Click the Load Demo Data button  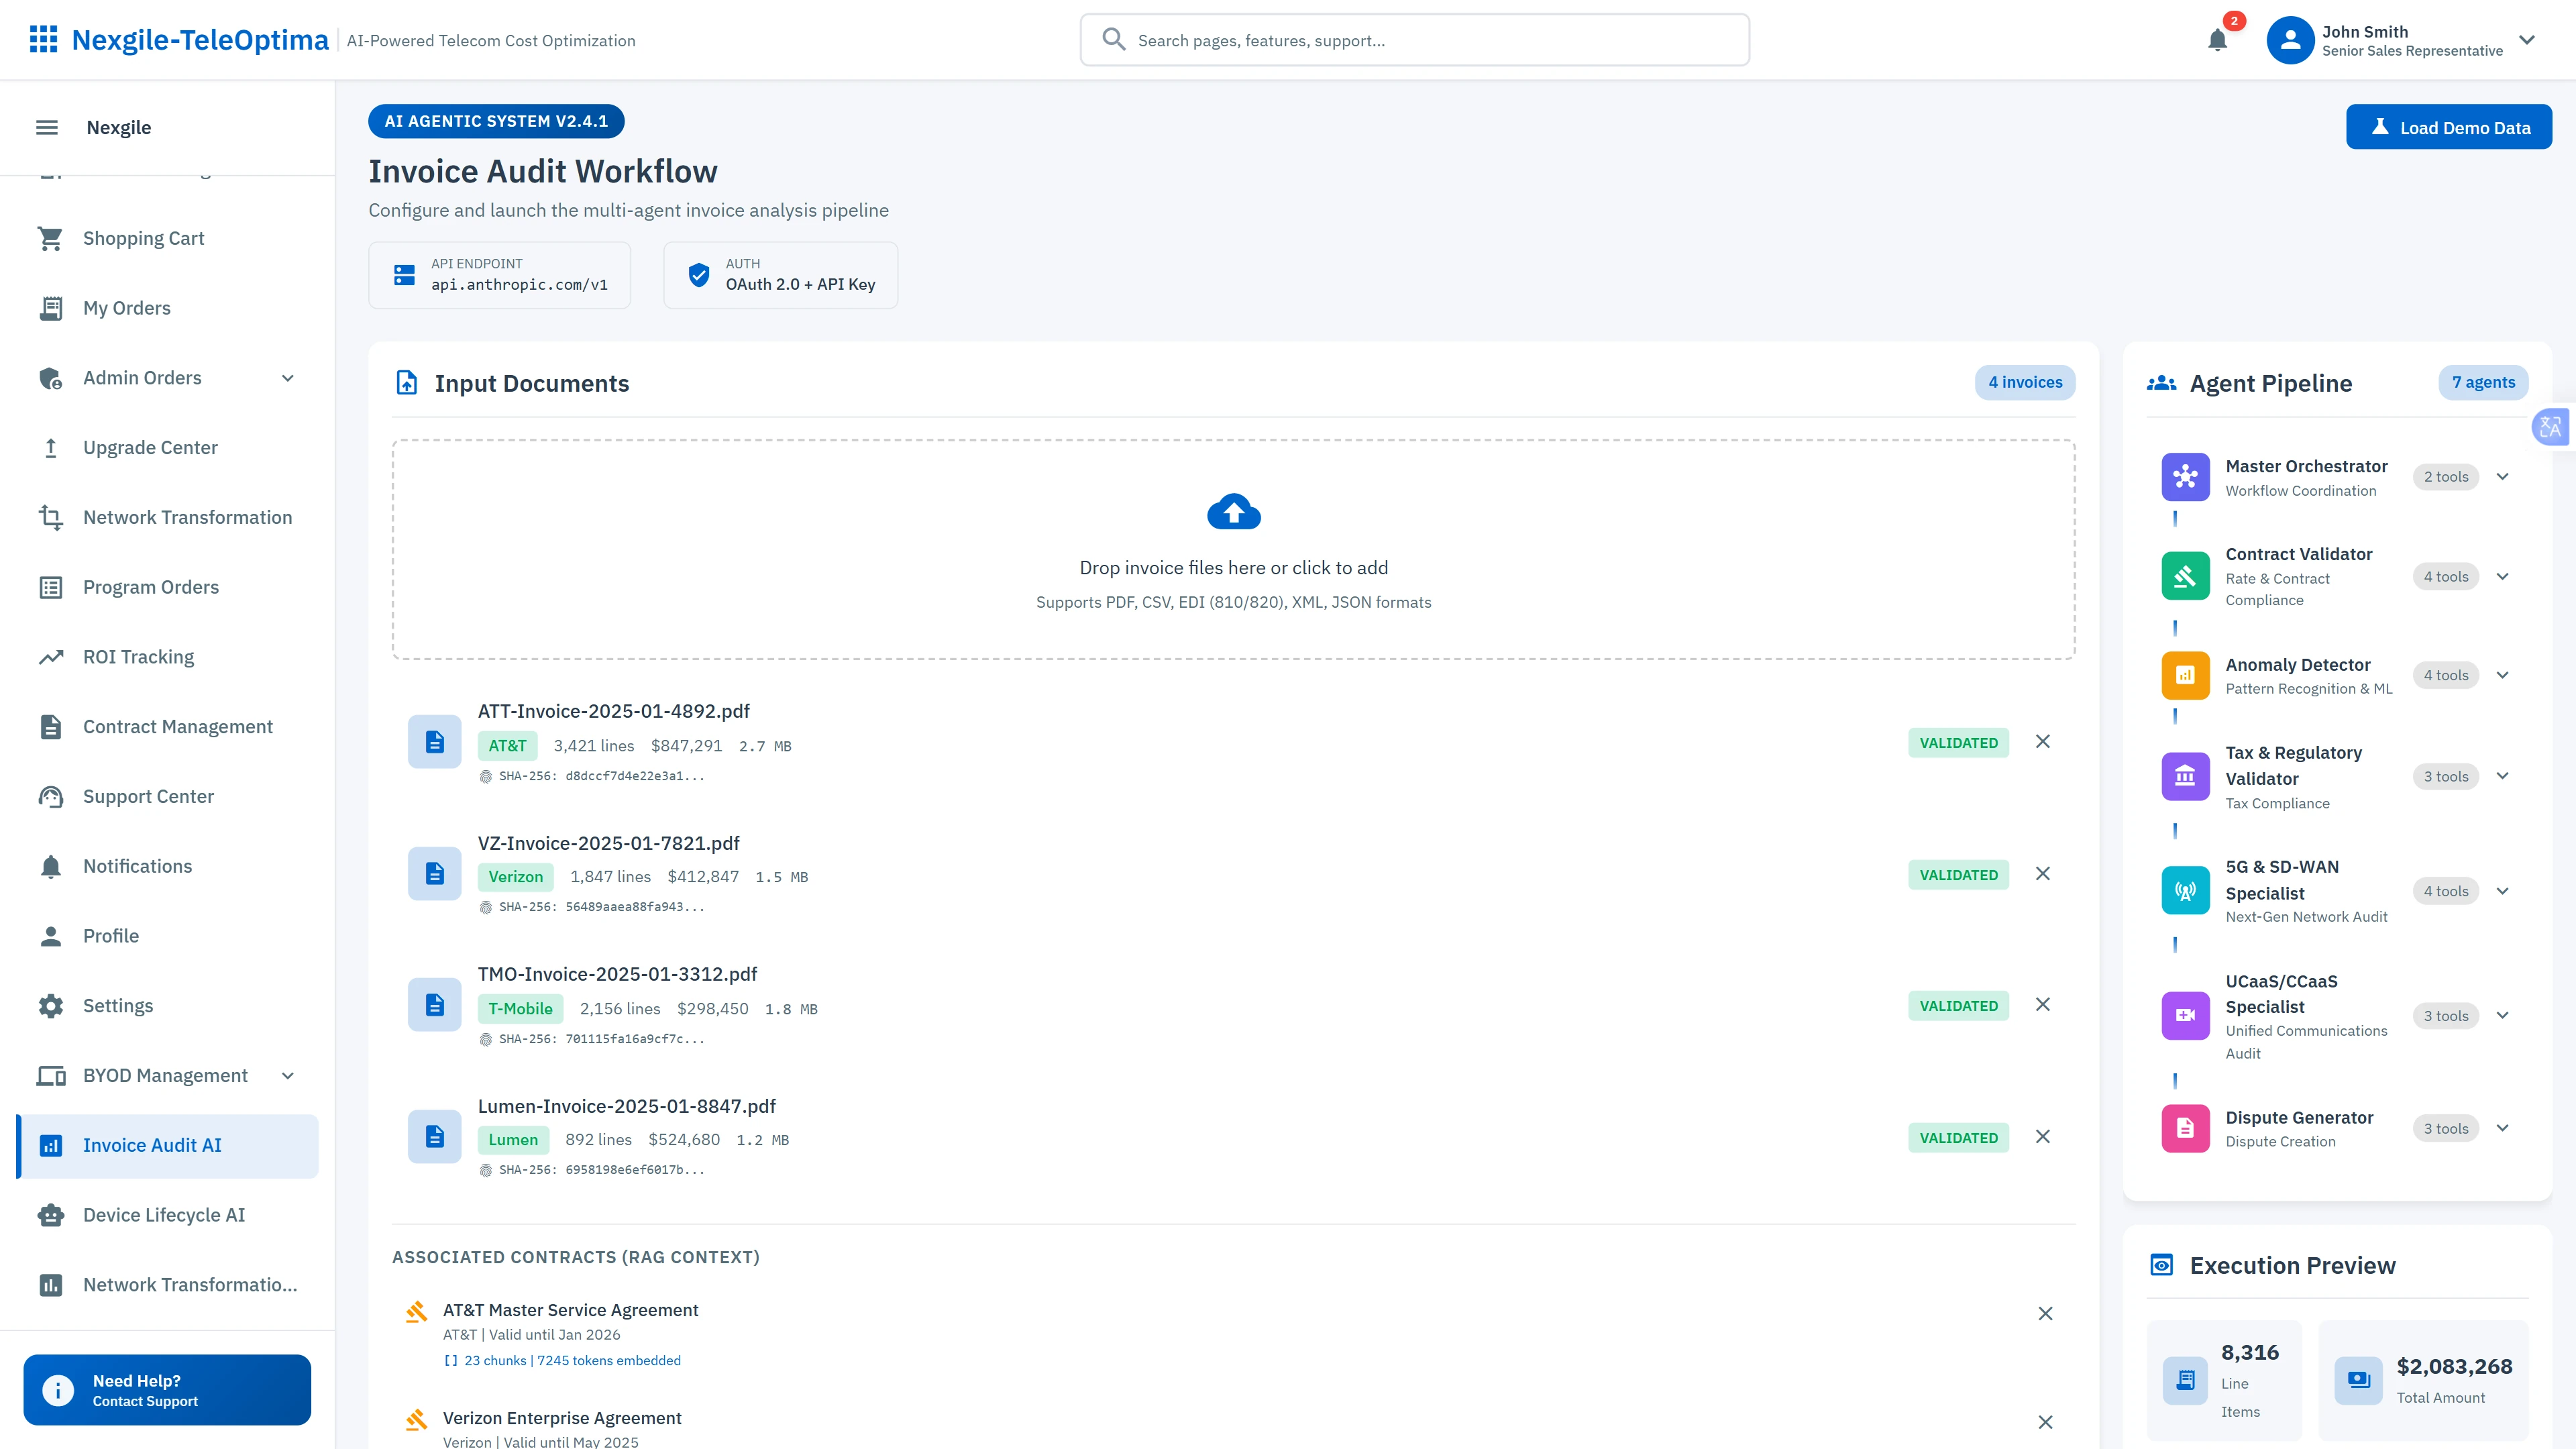click(x=2448, y=127)
